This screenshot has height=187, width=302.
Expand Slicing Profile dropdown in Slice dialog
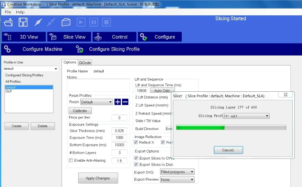(246, 116)
